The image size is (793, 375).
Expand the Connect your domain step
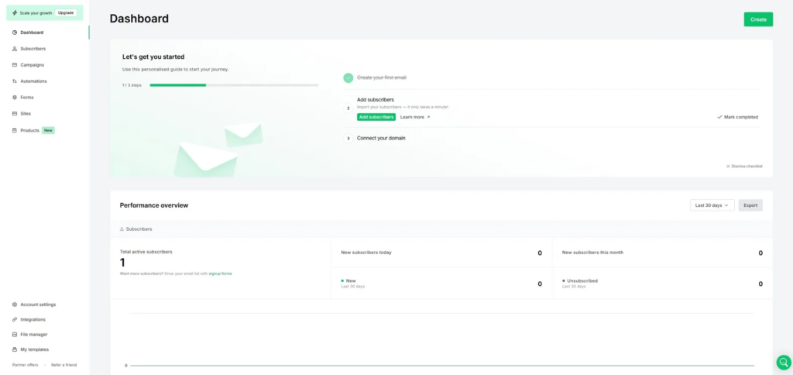(381, 138)
